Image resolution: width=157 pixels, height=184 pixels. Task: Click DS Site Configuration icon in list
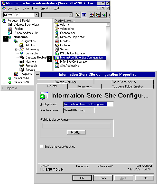pos(57,54)
